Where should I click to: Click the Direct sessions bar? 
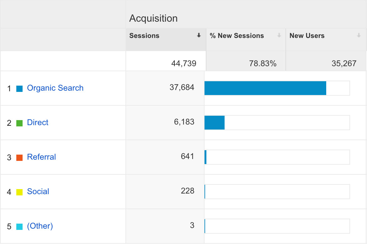pos(215,123)
